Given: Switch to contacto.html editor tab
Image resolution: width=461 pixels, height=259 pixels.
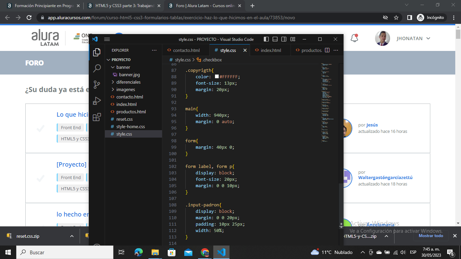Looking at the screenshot, I should [x=186, y=50].
